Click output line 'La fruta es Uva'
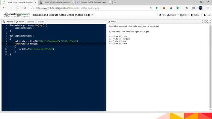The height and width of the screenshot is (119, 212). pyautogui.click(x=118, y=41)
